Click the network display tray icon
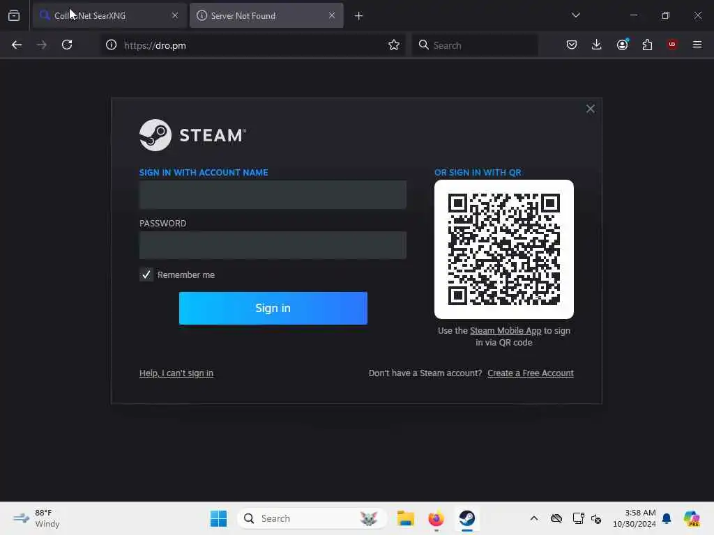Viewport: 714px width, 535px height. 578,518
